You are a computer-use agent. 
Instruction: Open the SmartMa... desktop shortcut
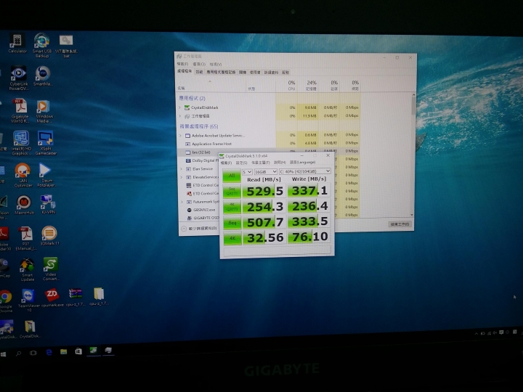[x=43, y=76]
